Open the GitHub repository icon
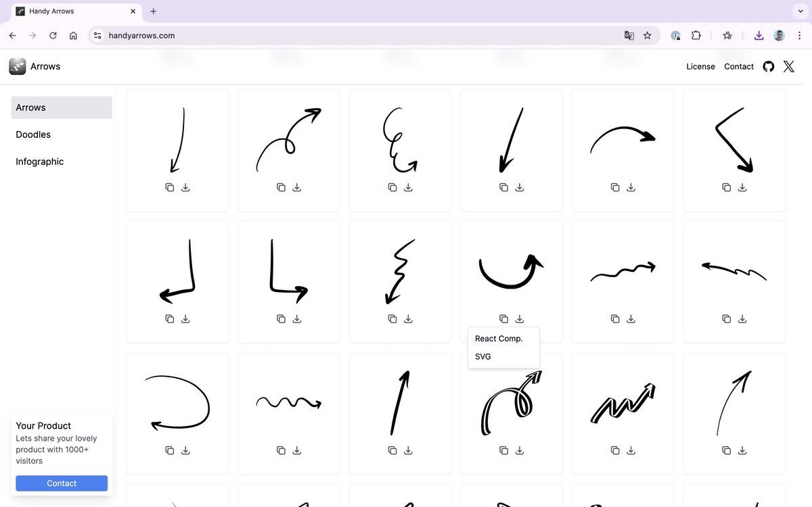This screenshot has width=812, height=507. (769, 66)
